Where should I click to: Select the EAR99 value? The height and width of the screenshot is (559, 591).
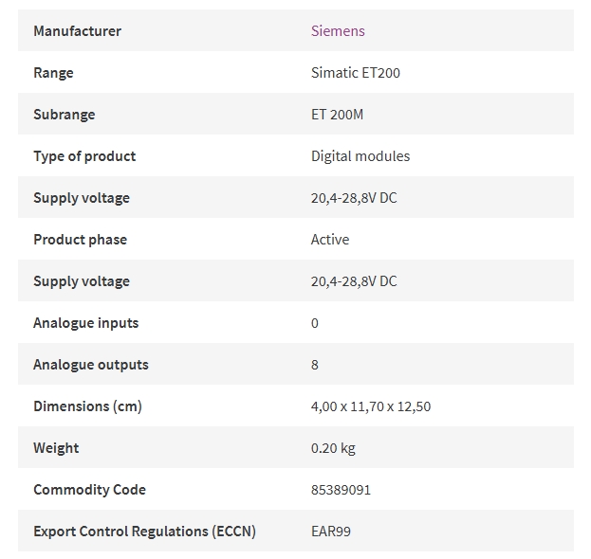(x=331, y=532)
